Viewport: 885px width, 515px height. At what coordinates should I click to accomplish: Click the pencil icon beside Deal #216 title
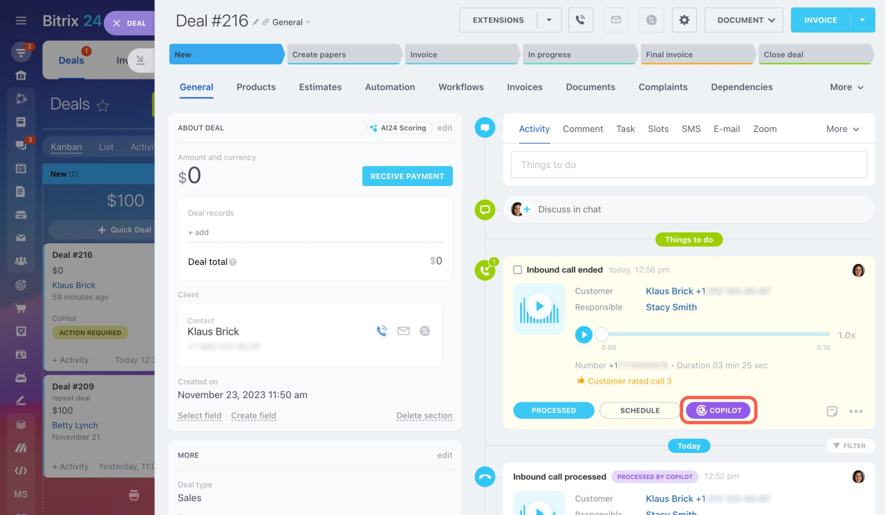click(256, 22)
